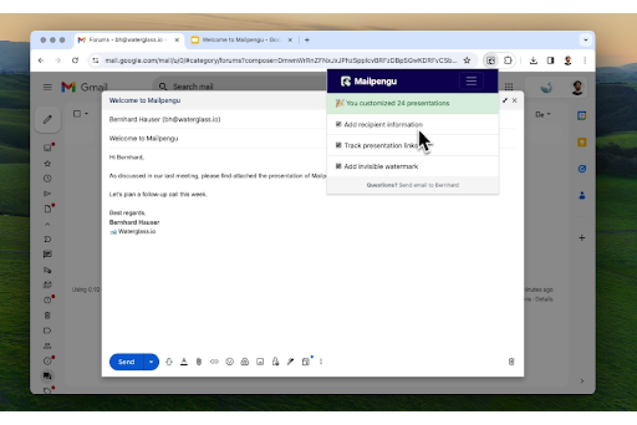Open browser downloads icon
This screenshot has height=425, width=637.
point(533,60)
